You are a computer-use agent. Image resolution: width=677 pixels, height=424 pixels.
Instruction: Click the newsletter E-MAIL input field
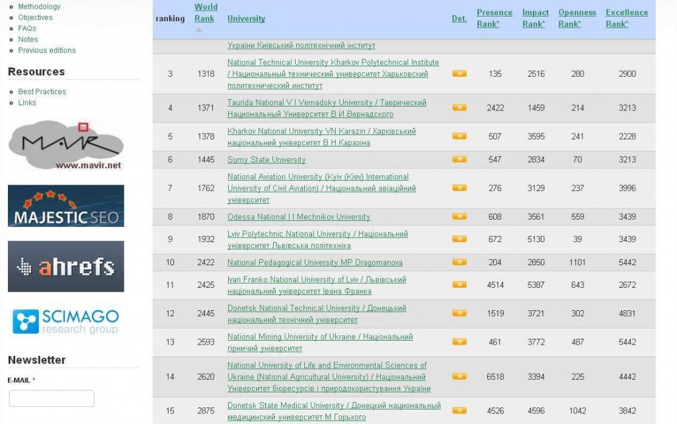coord(52,398)
